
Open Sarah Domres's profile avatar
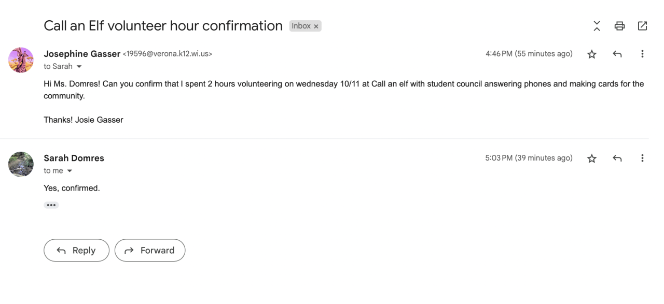21,165
